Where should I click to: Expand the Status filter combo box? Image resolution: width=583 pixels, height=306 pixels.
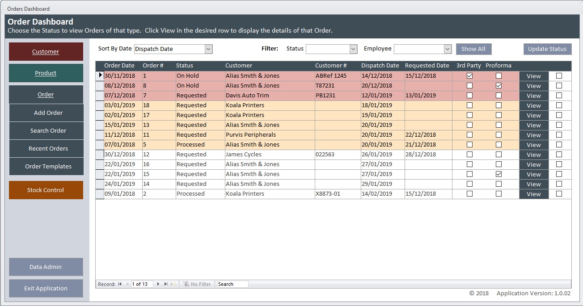coord(353,49)
